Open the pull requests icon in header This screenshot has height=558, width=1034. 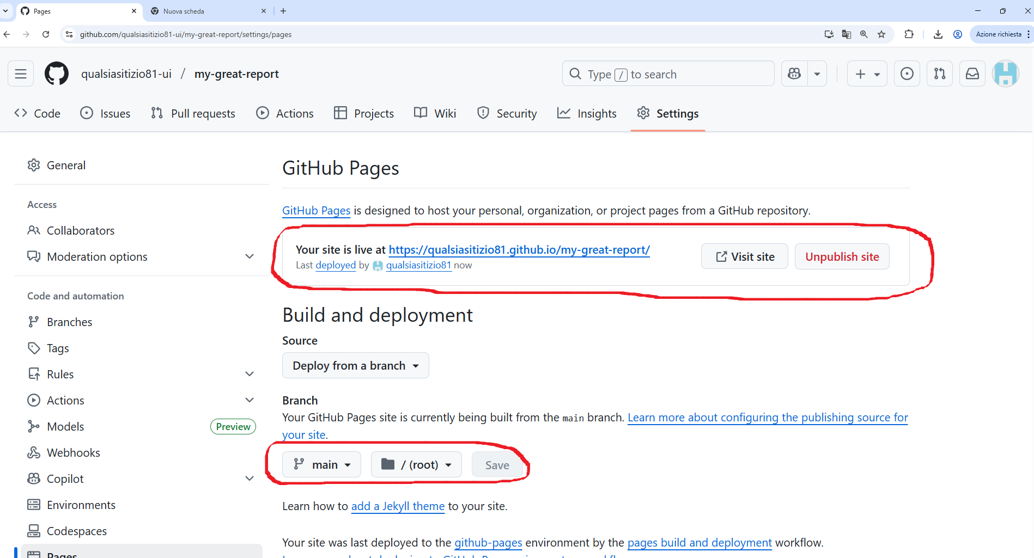pos(940,73)
